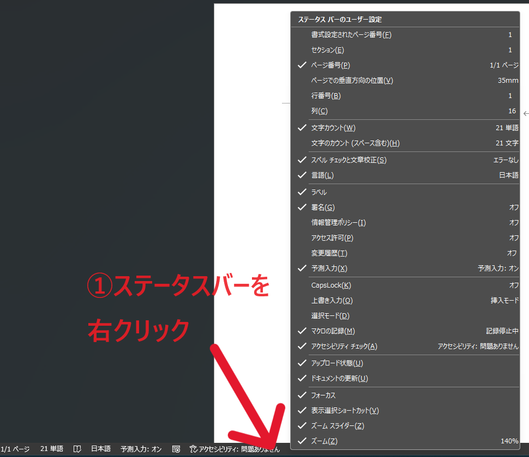Select 上書き入力(O) menu item
The image size is (529, 457).
[405, 300]
